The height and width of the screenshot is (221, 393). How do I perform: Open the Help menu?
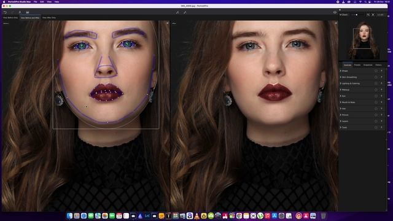56,2
